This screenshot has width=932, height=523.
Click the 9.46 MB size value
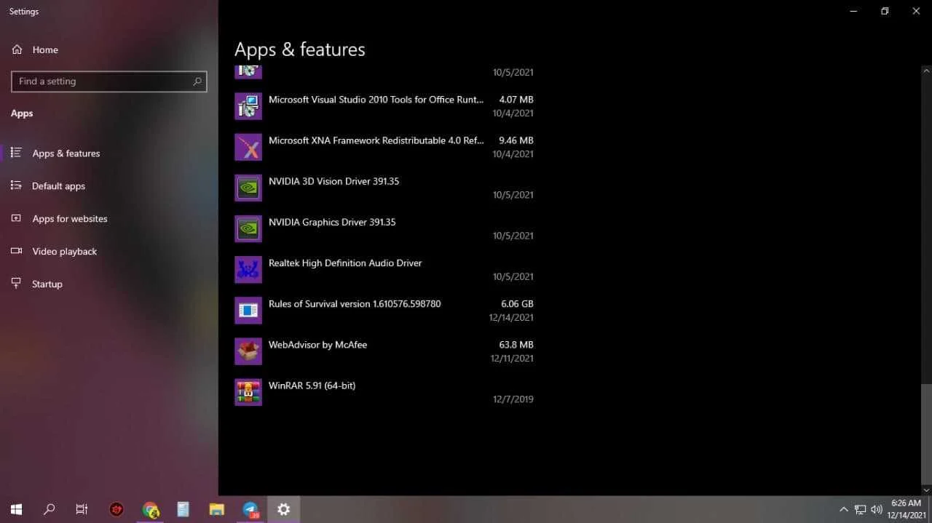516,140
